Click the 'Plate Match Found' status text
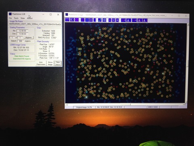Screen dimensions: 194x146 click(22, 56)
